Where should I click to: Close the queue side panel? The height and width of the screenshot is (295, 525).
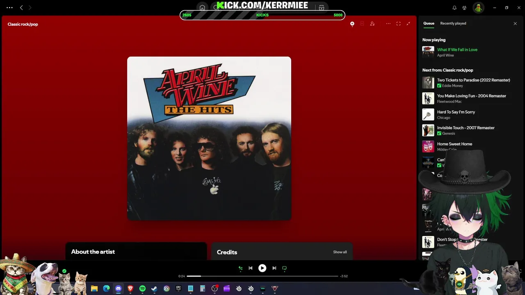pyautogui.click(x=515, y=23)
